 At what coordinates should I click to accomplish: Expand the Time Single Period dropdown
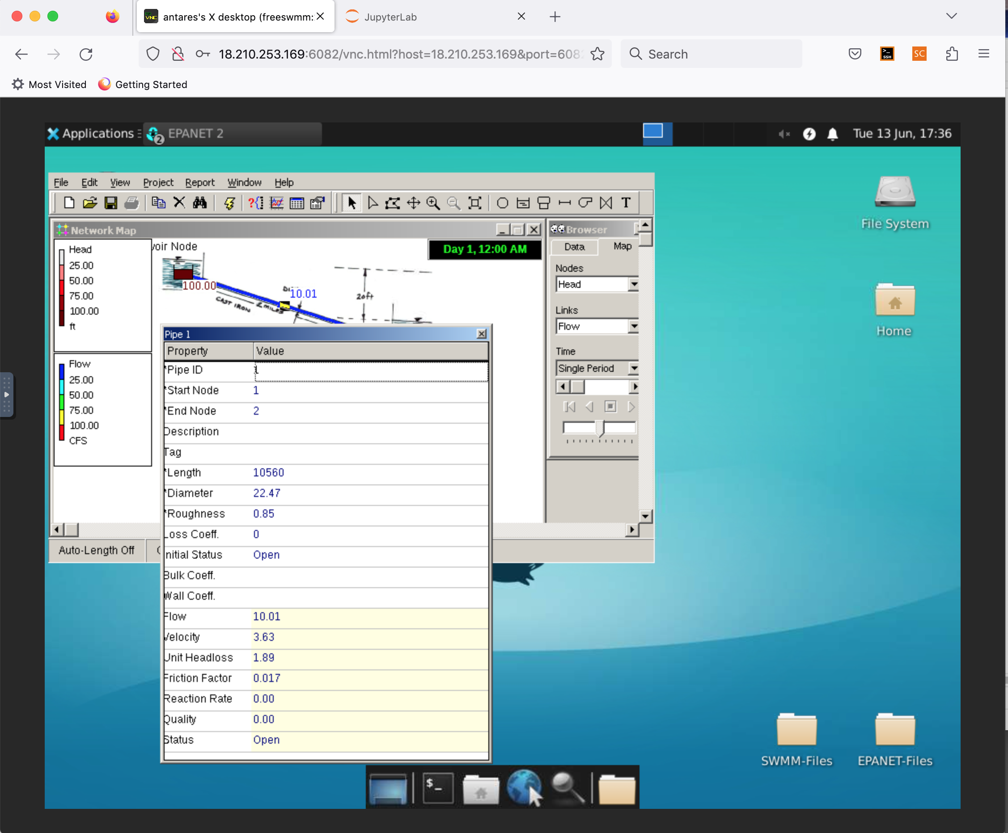(634, 368)
